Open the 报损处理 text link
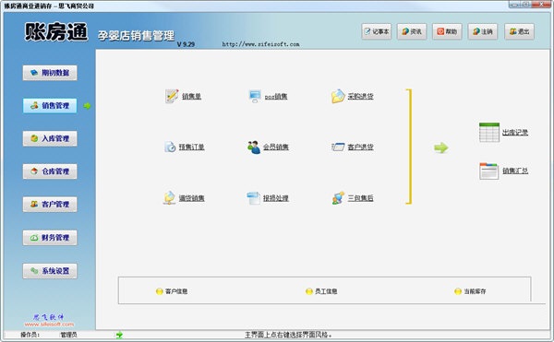554x342 pixels. (x=275, y=198)
